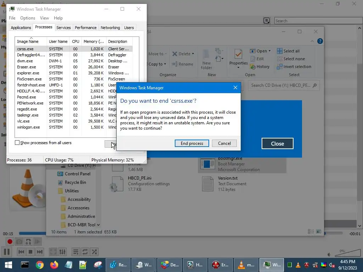Open the Performance tab
The width and height of the screenshot is (363, 272).
coord(85,28)
